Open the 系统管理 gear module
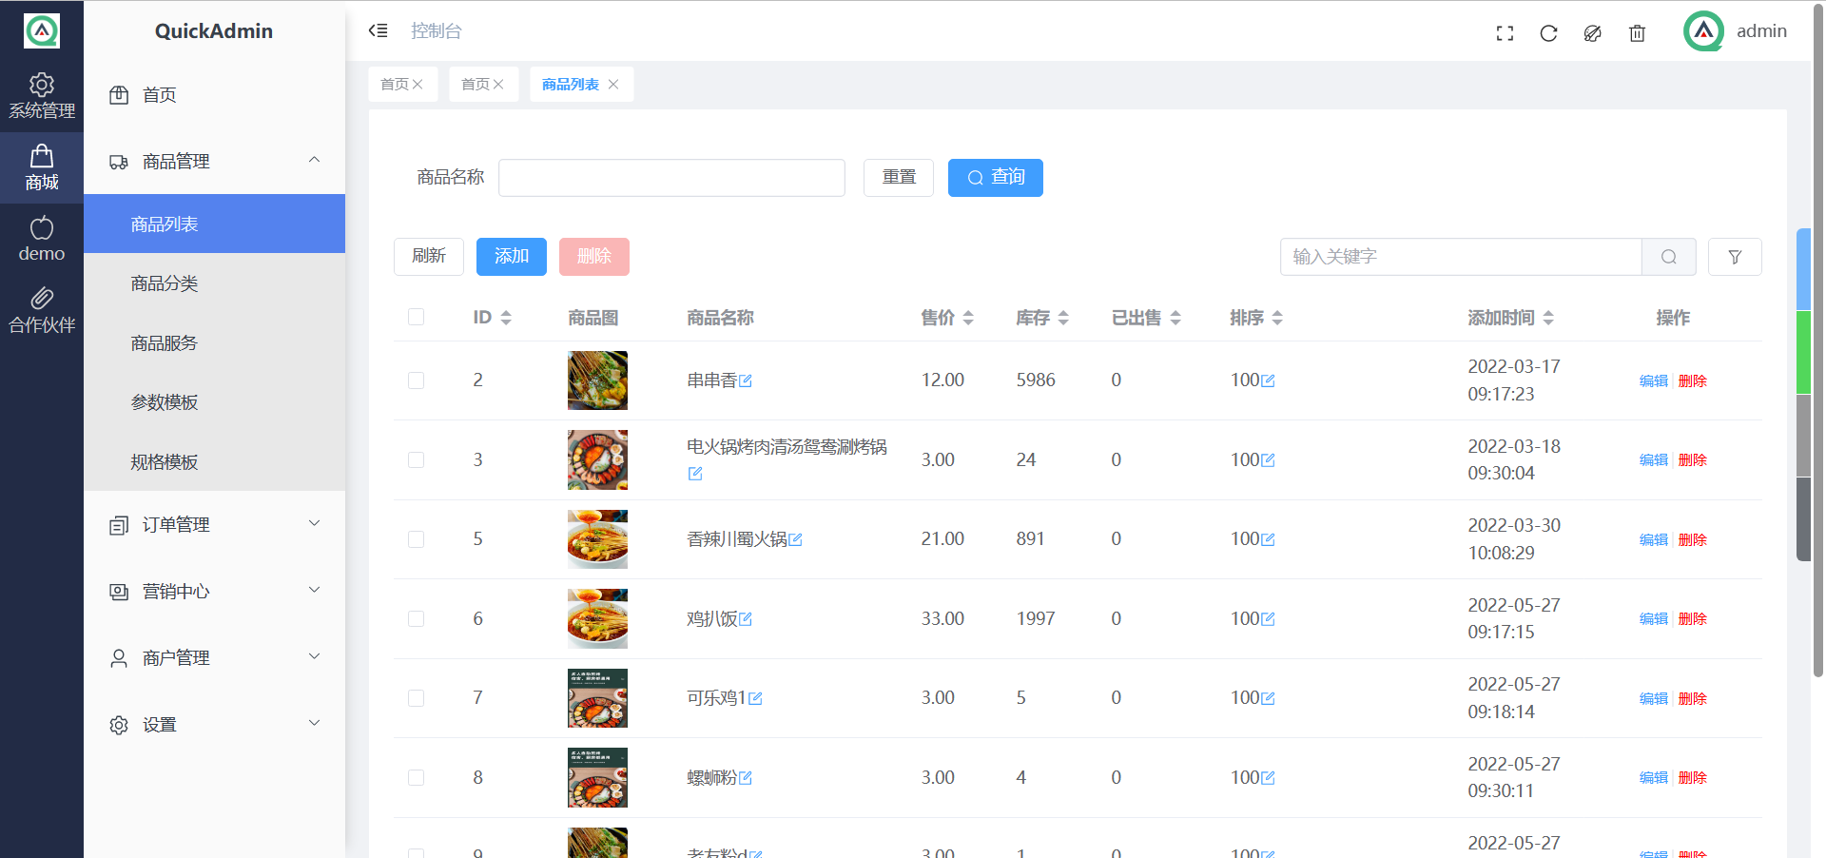The width and height of the screenshot is (1826, 858). 42,96
